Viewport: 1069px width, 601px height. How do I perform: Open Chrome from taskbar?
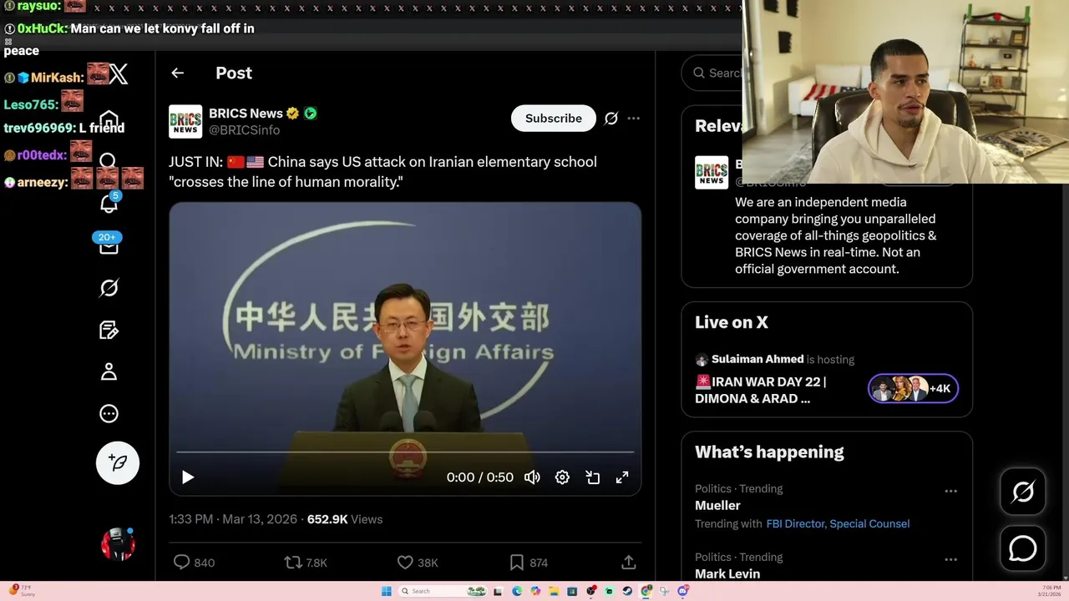(646, 591)
